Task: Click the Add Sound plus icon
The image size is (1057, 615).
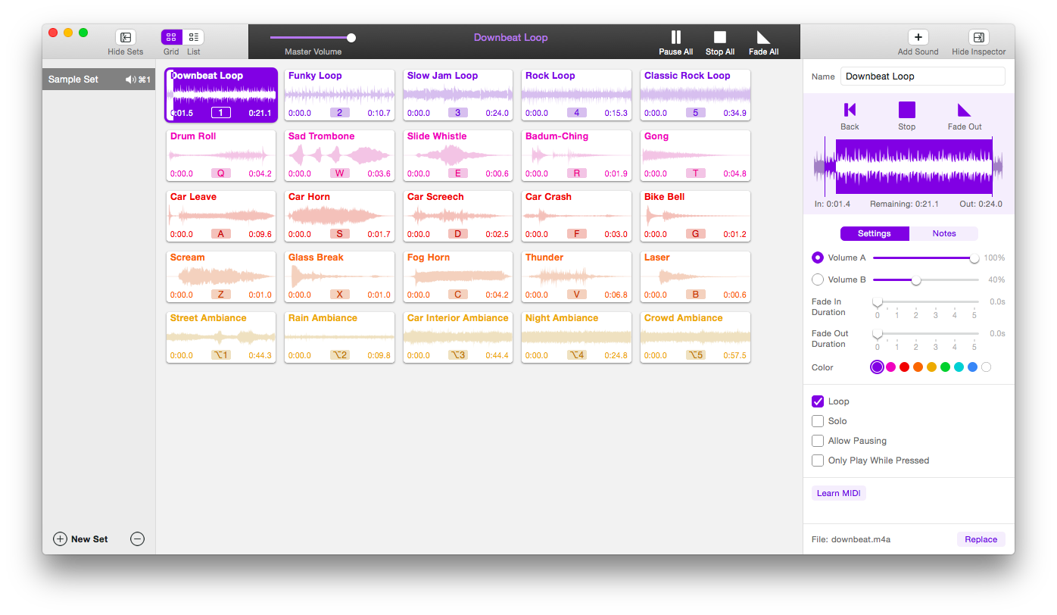Action: 918,37
